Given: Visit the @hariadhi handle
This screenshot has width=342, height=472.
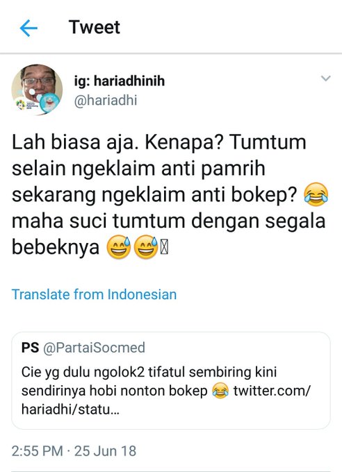Looking at the screenshot, I should pyautogui.click(x=106, y=100).
